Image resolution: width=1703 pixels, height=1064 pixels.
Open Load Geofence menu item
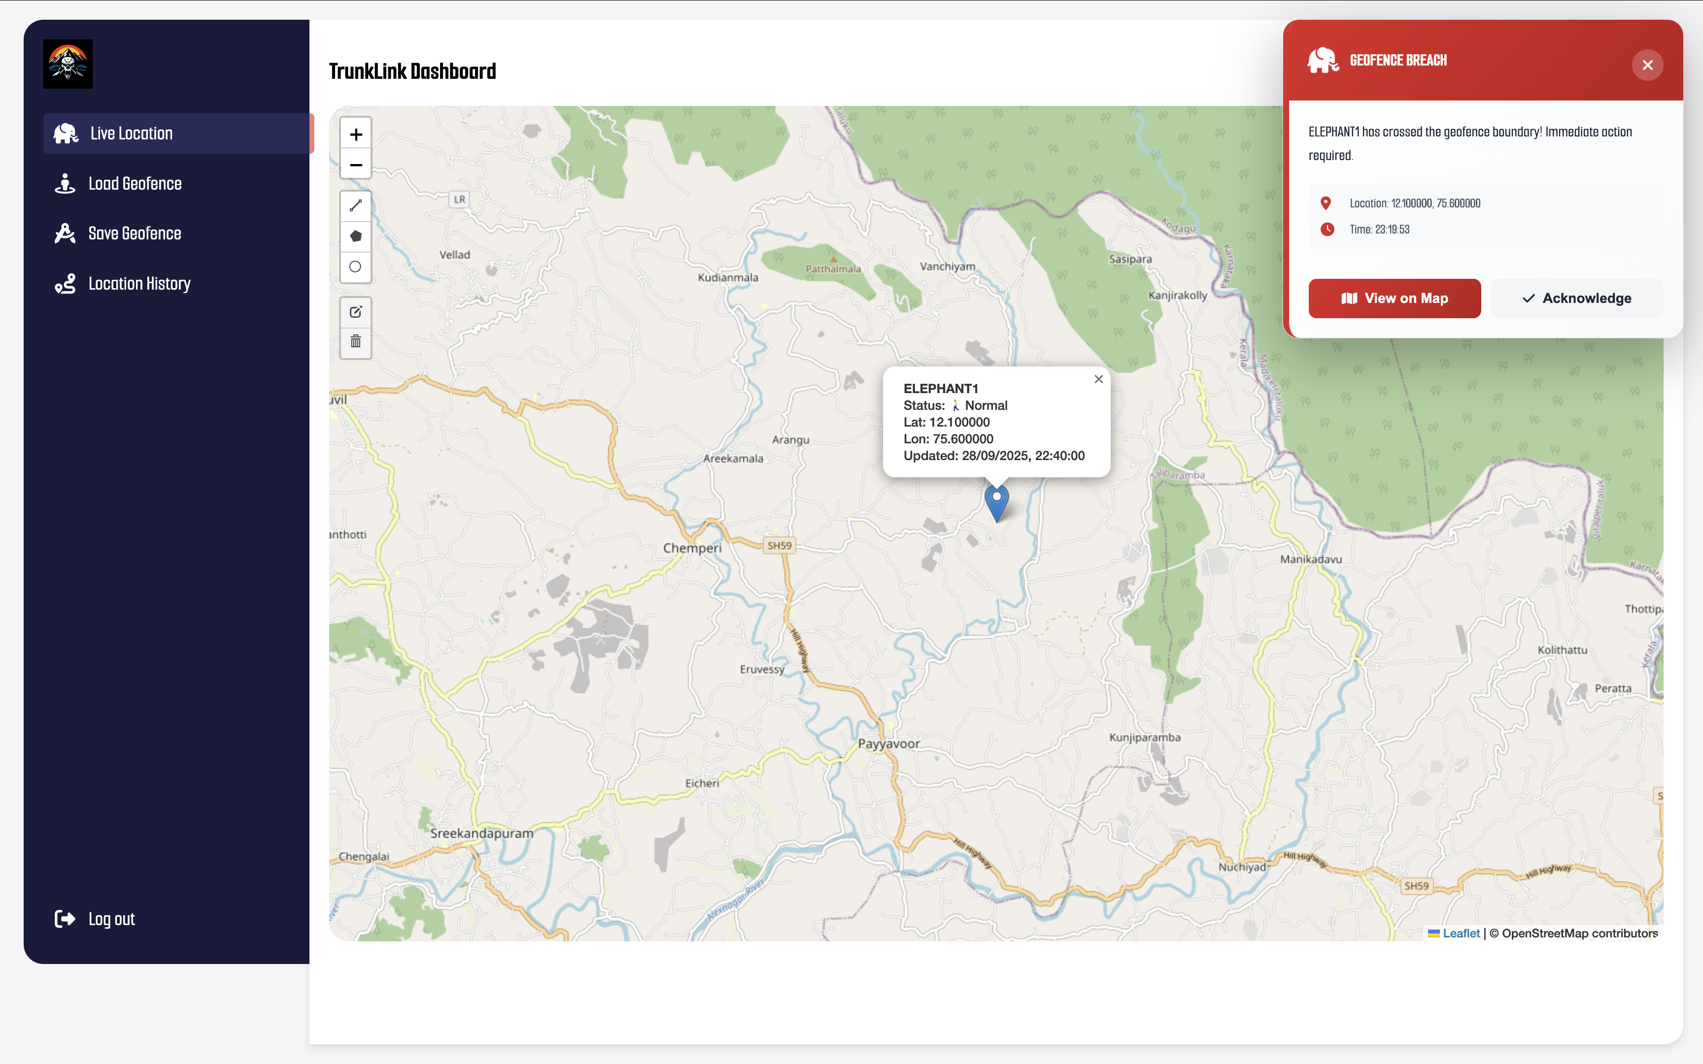click(x=135, y=184)
